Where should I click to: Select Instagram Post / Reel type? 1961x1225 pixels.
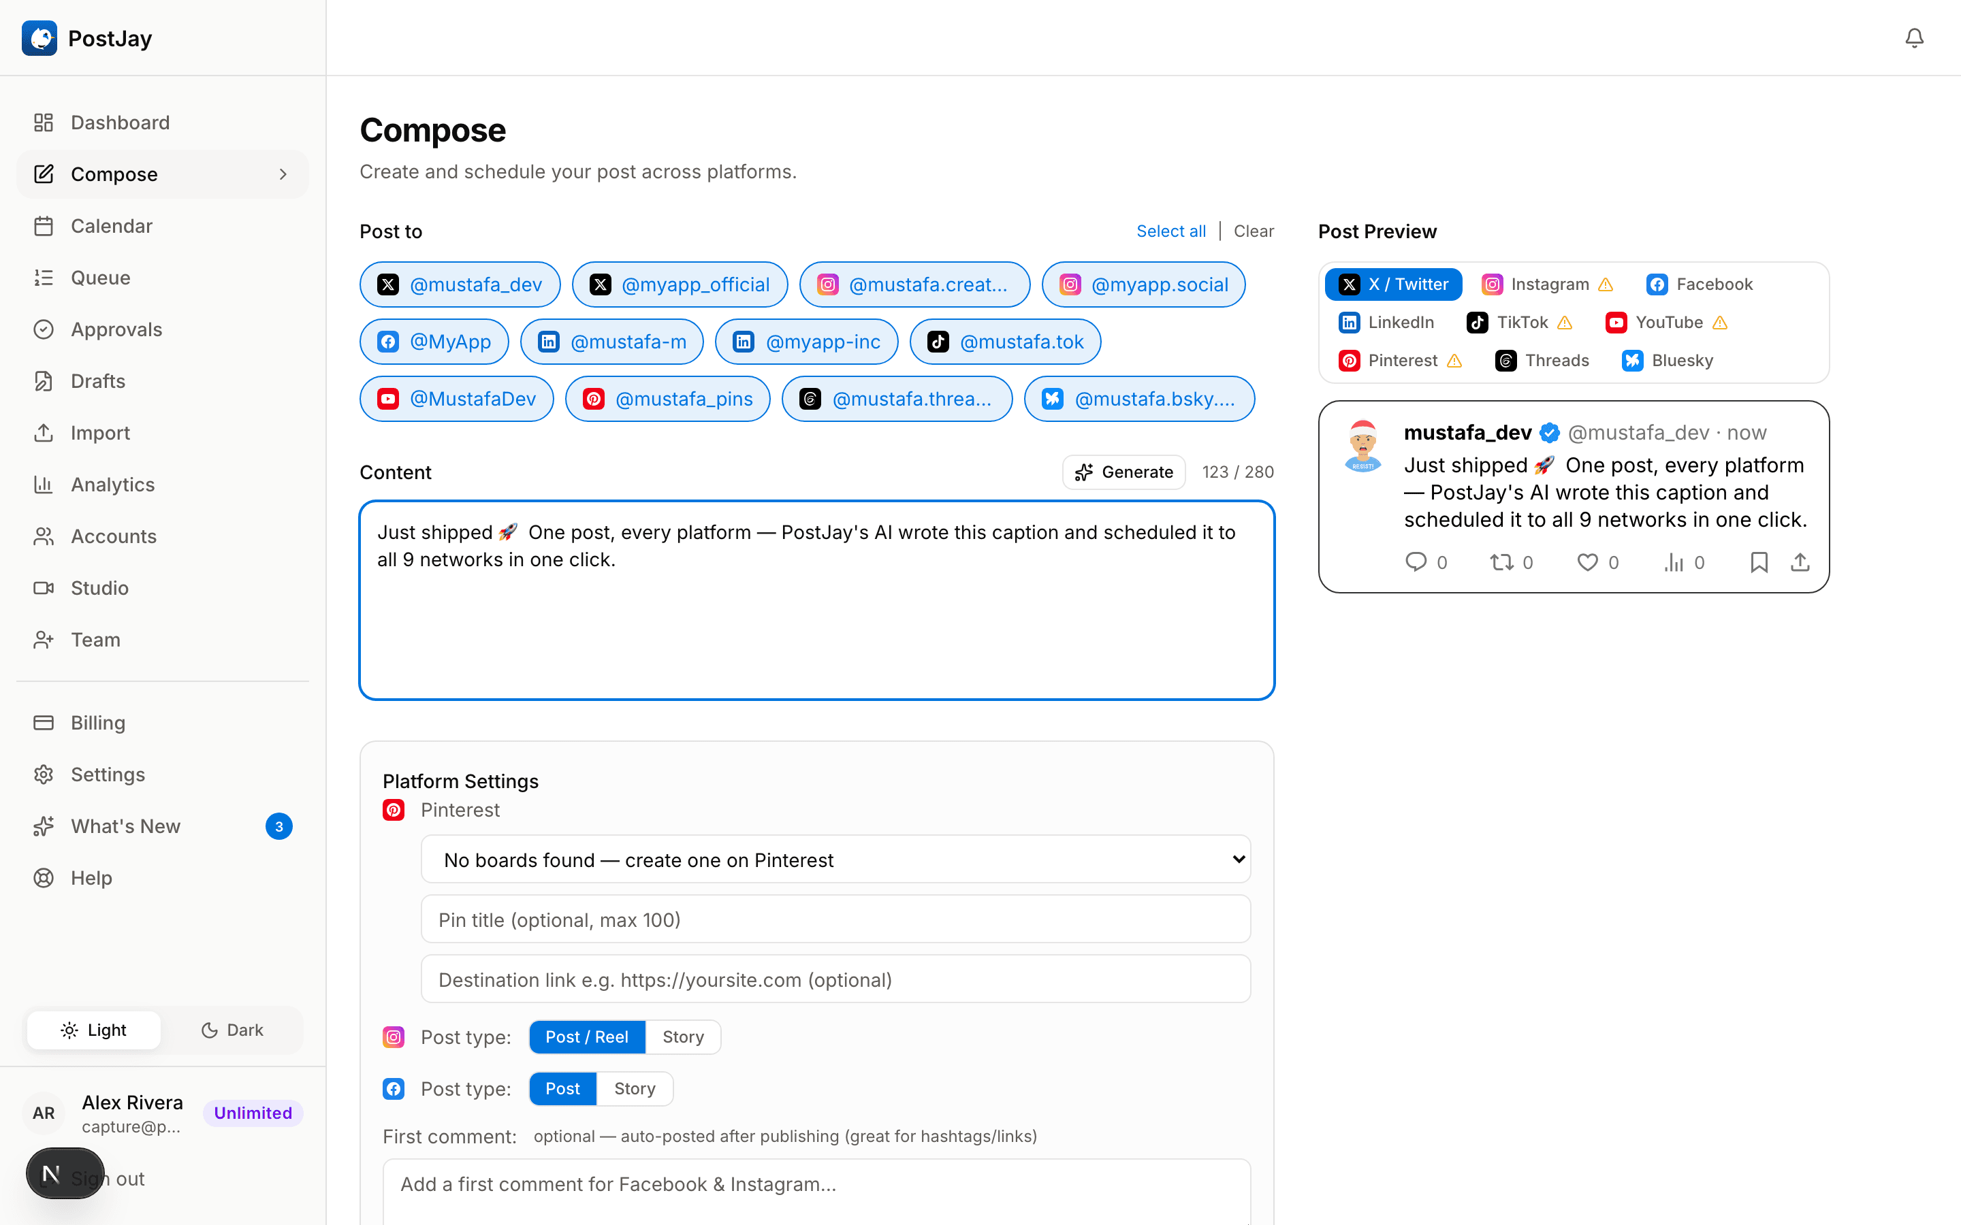587,1037
